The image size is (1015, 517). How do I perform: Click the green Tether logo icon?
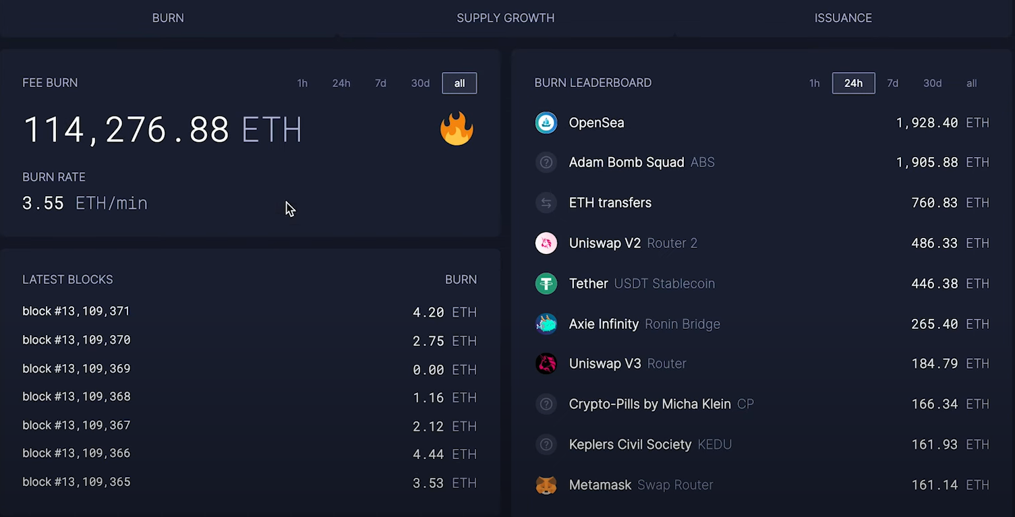click(546, 284)
